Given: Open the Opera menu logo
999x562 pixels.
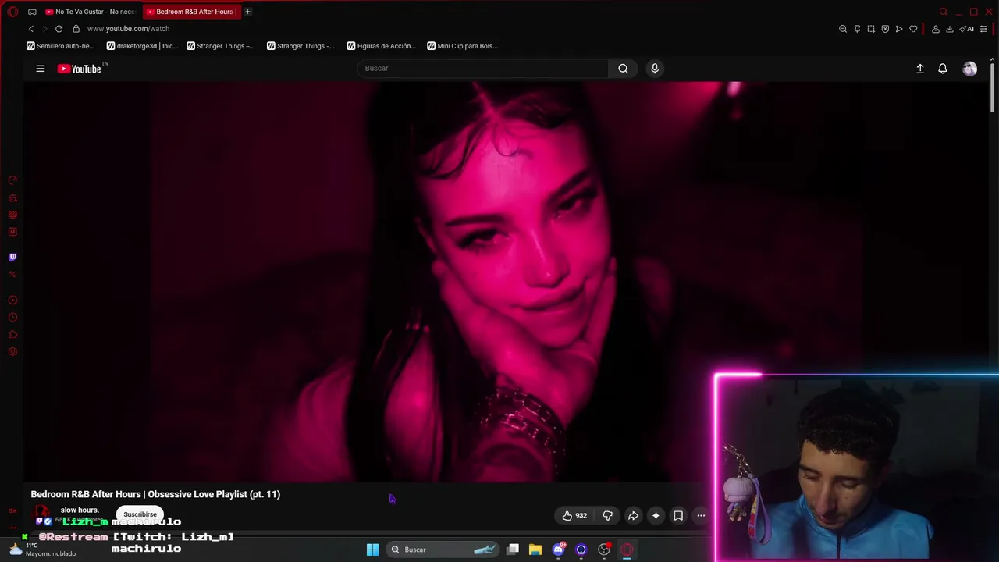Looking at the screenshot, I should pyautogui.click(x=12, y=12).
